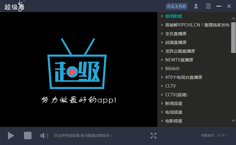Select 战旗直播源 list entry
This screenshot has width=236, height=145.
tap(176, 42)
